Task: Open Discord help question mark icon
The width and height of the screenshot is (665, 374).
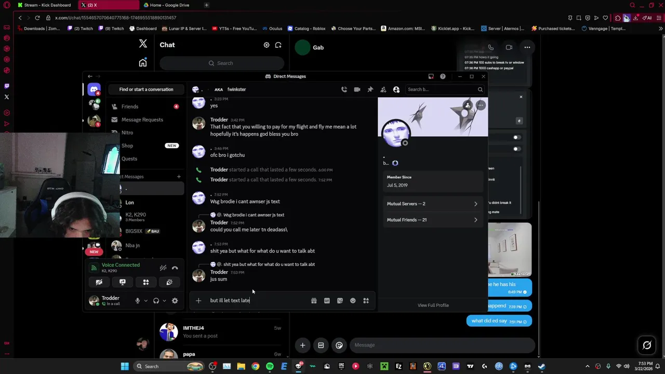Action: (443, 76)
